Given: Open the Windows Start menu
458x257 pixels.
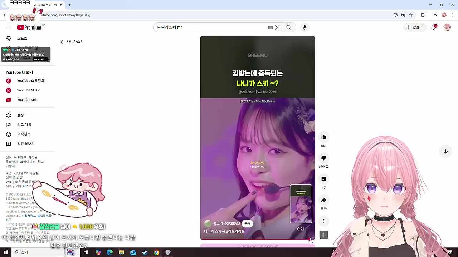Looking at the screenshot, I should (5, 252).
